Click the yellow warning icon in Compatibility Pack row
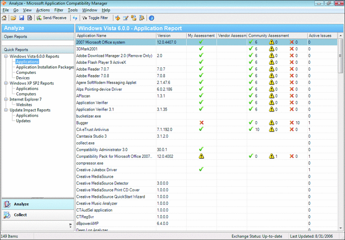This screenshot has height=240, width=345. (201, 156)
